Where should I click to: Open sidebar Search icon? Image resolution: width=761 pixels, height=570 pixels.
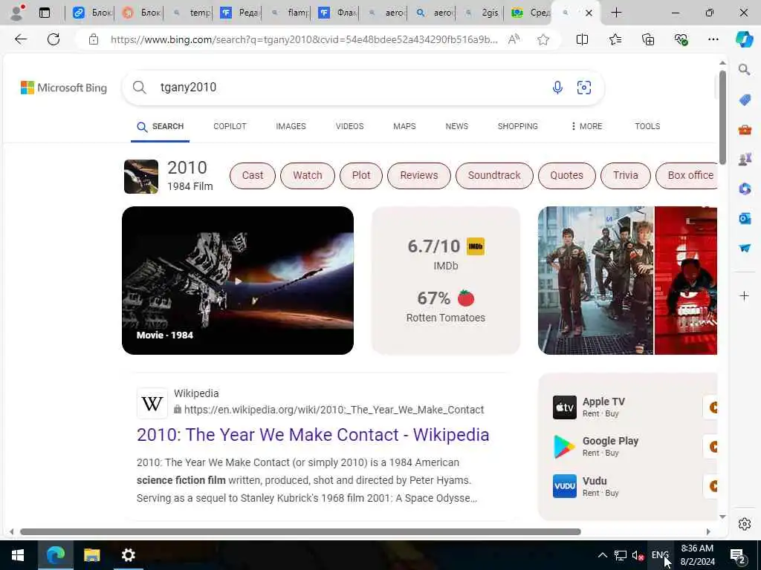point(745,70)
